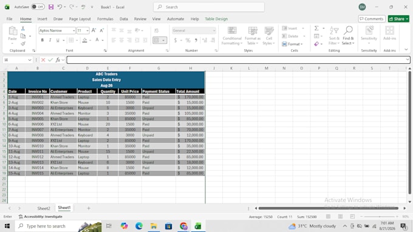Cut selection with the scissors icon
The image size is (413, 232).
click(x=23, y=29)
